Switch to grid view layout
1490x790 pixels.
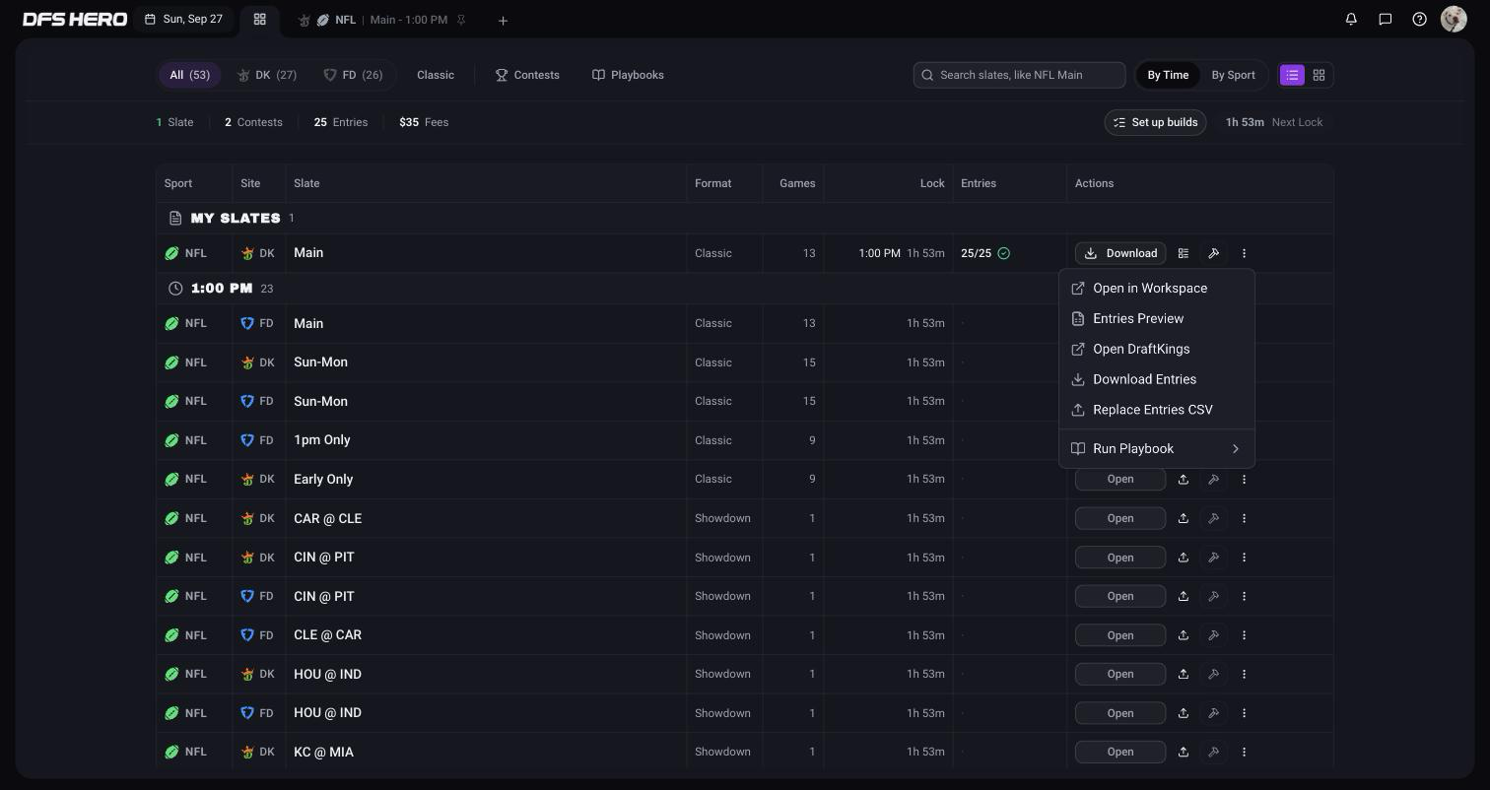[x=1319, y=75]
